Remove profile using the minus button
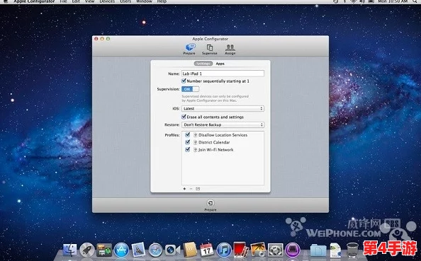 coord(191,189)
